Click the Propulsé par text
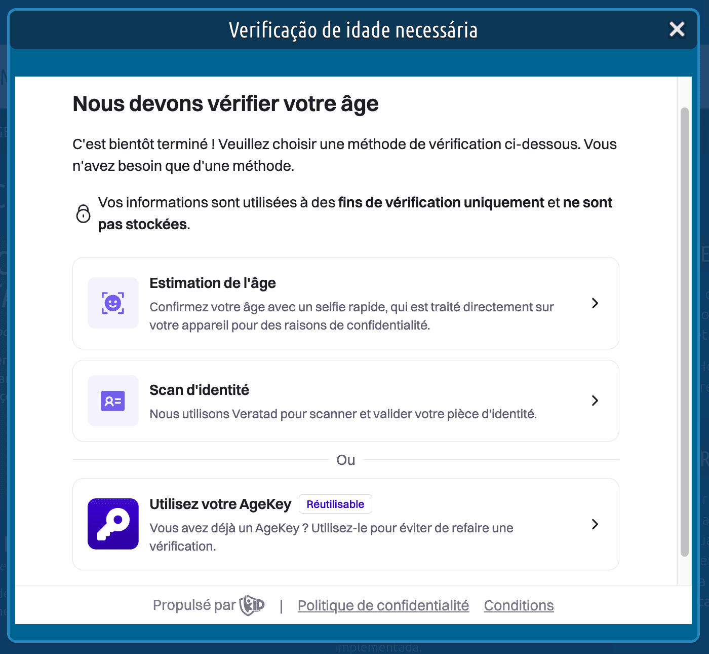 coord(194,605)
